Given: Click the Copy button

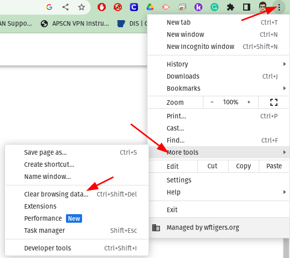Looking at the screenshot, I should pos(244,166).
